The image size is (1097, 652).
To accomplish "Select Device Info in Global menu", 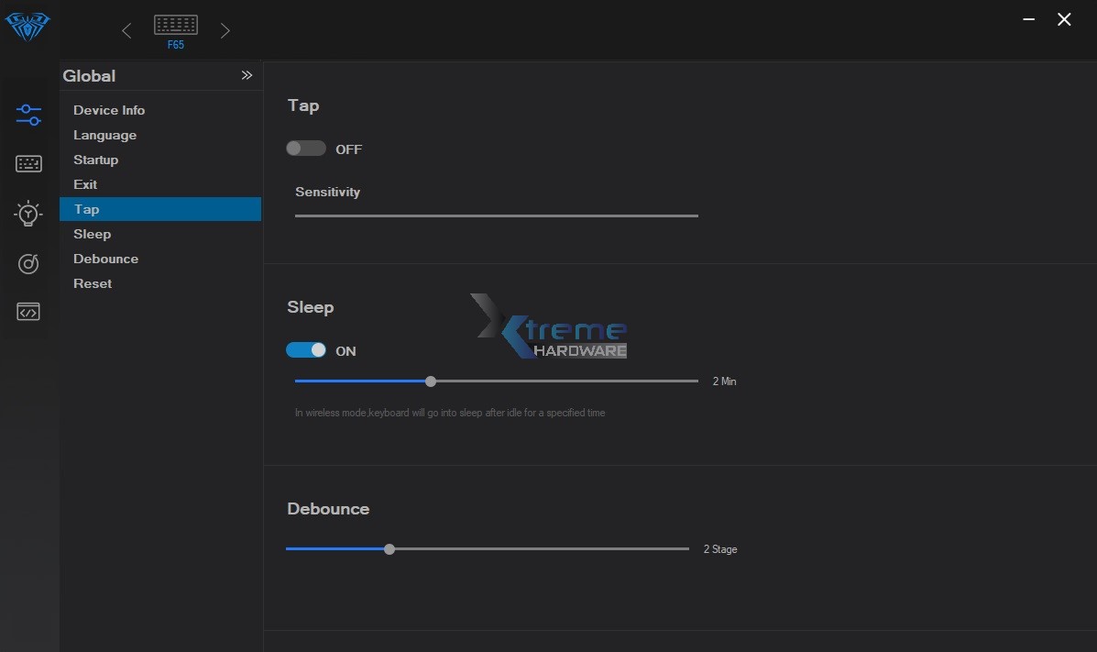I will point(109,110).
